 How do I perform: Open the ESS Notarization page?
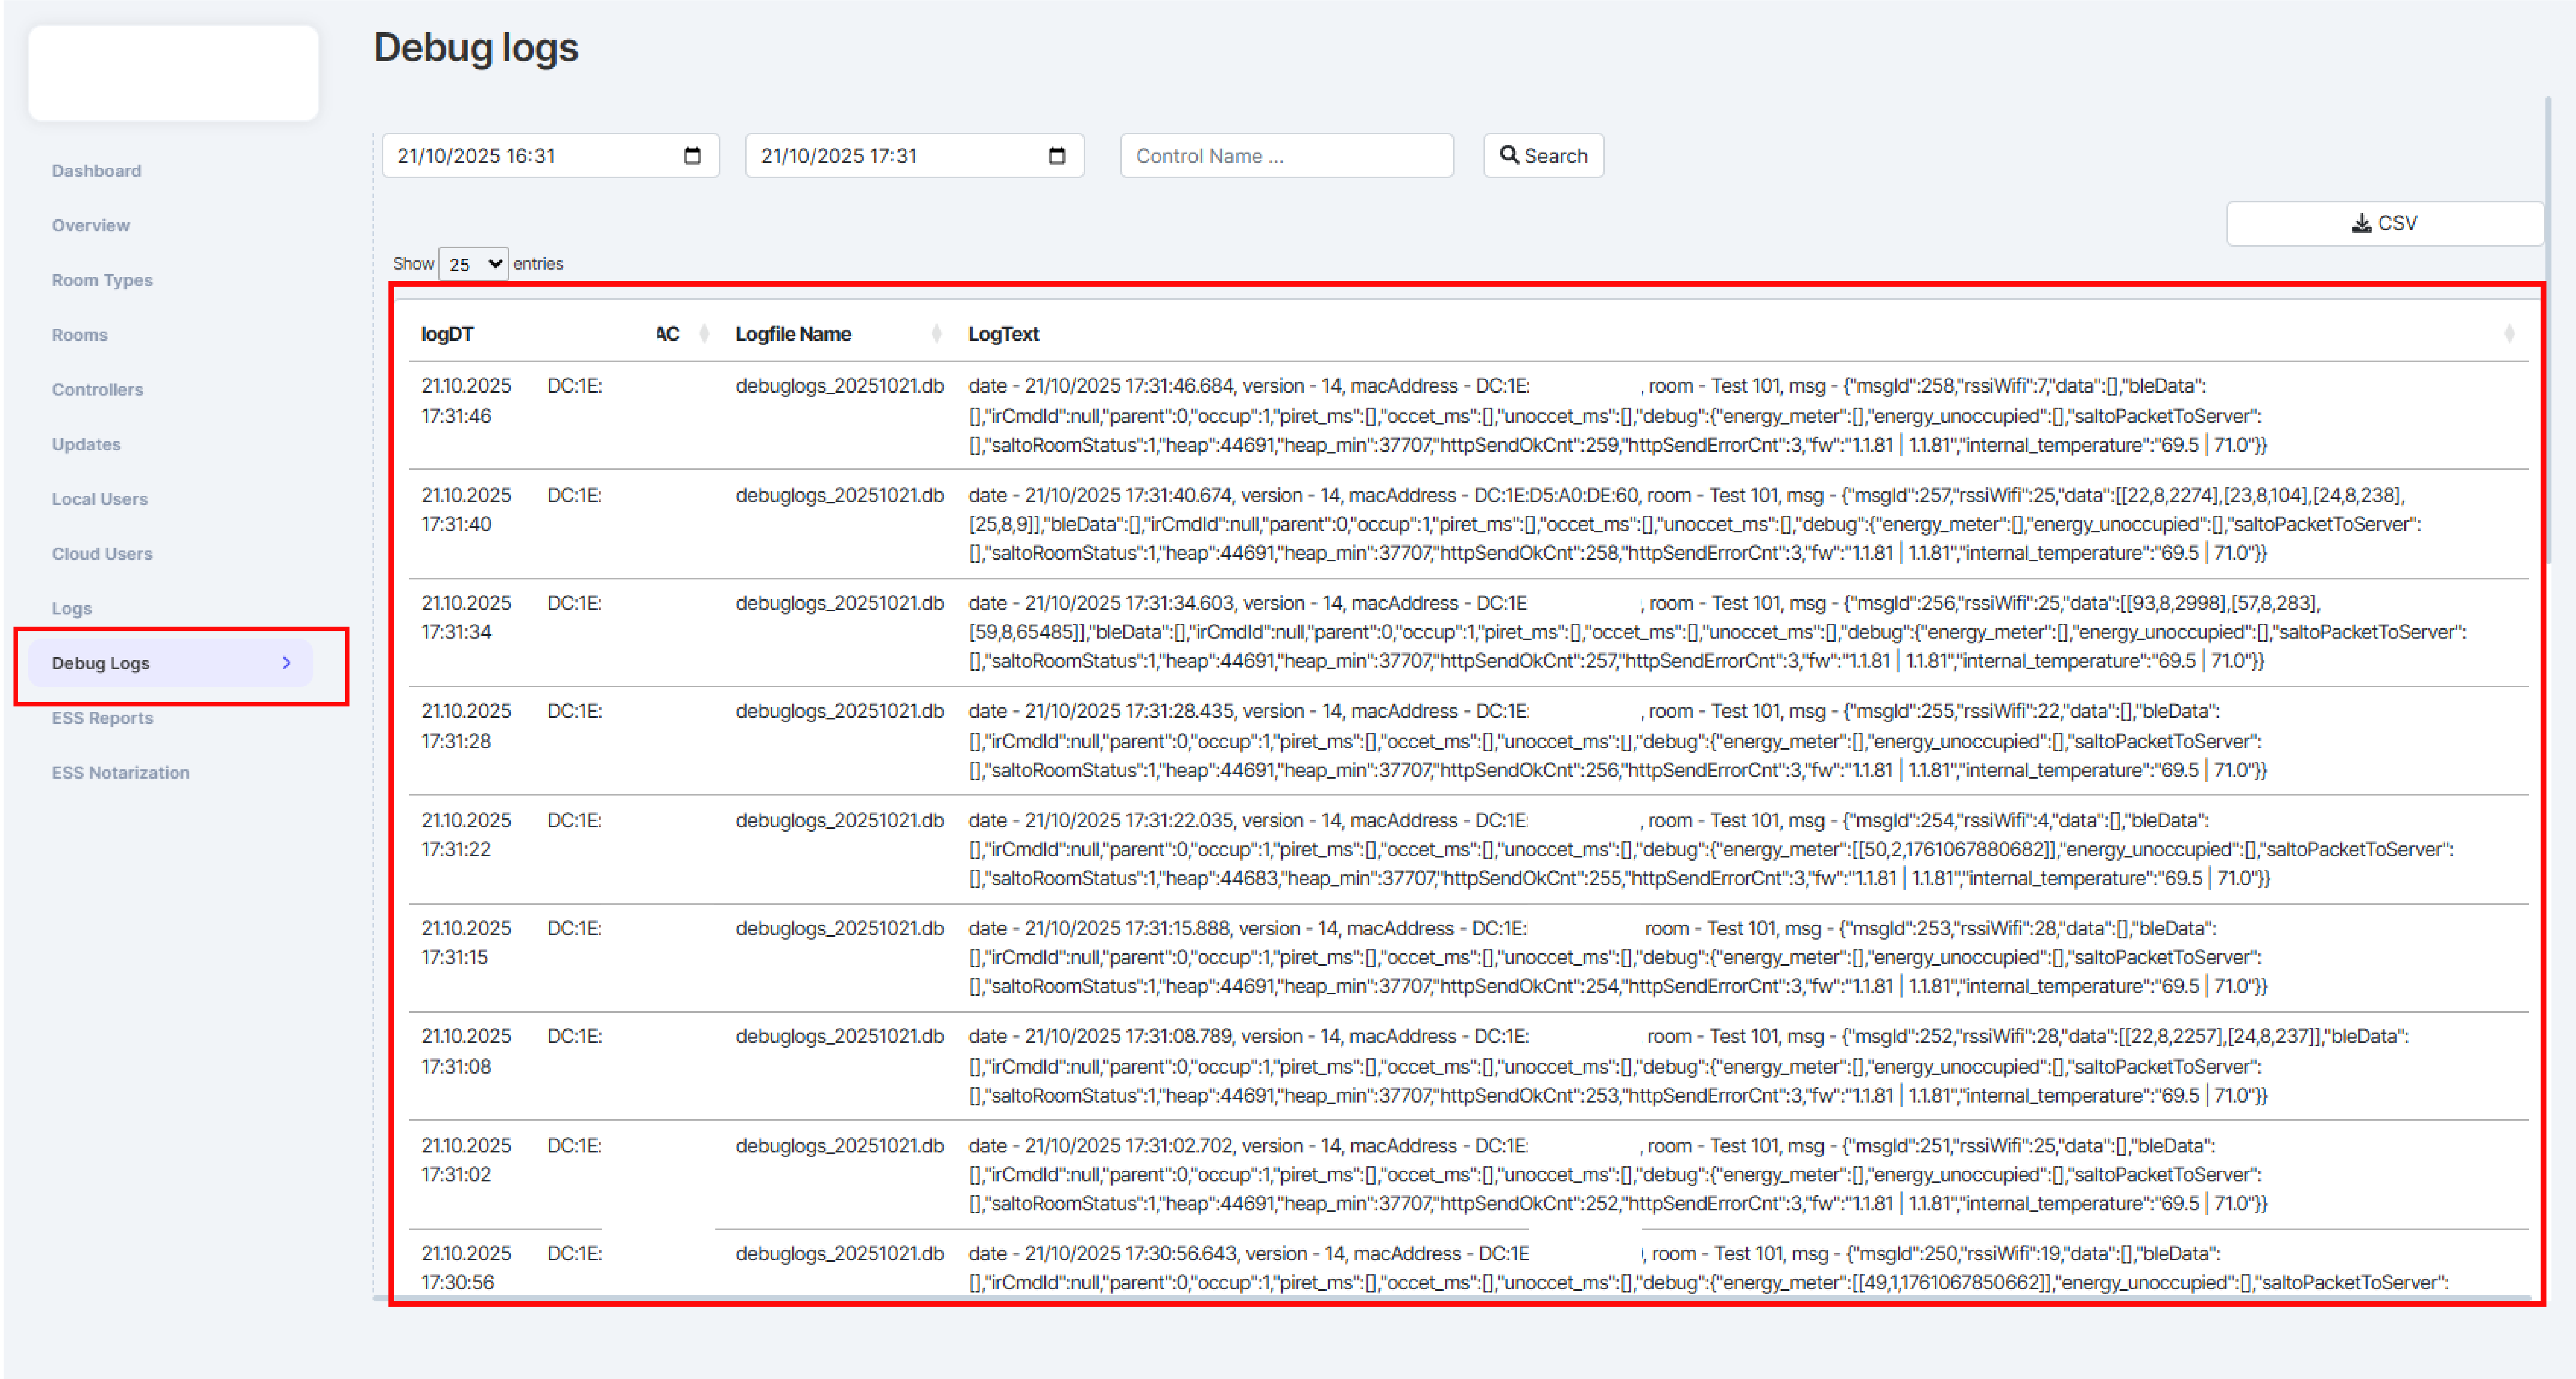pyautogui.click(x=120, y=773)
